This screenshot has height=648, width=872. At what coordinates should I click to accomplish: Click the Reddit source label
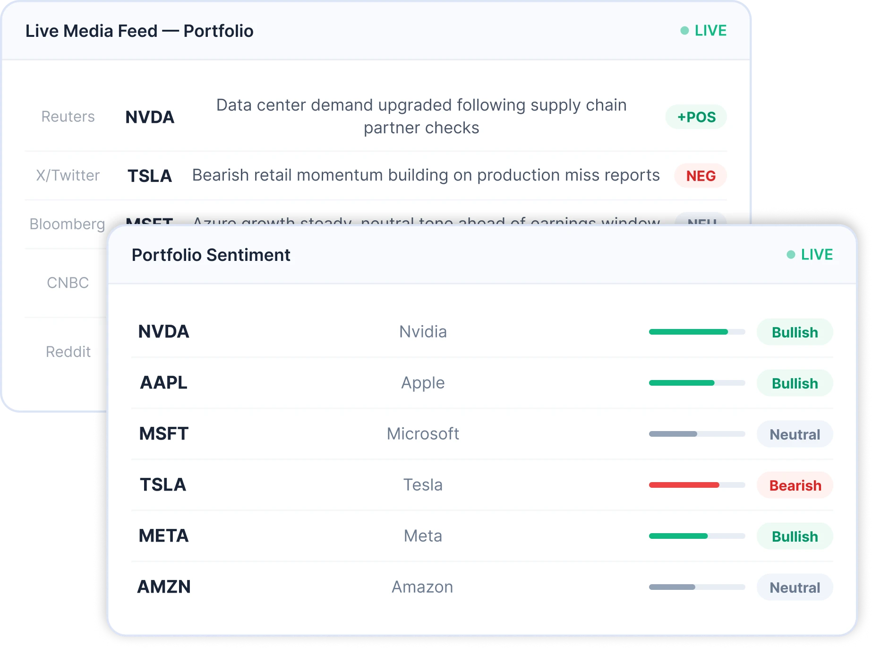(x=68, y=352)
